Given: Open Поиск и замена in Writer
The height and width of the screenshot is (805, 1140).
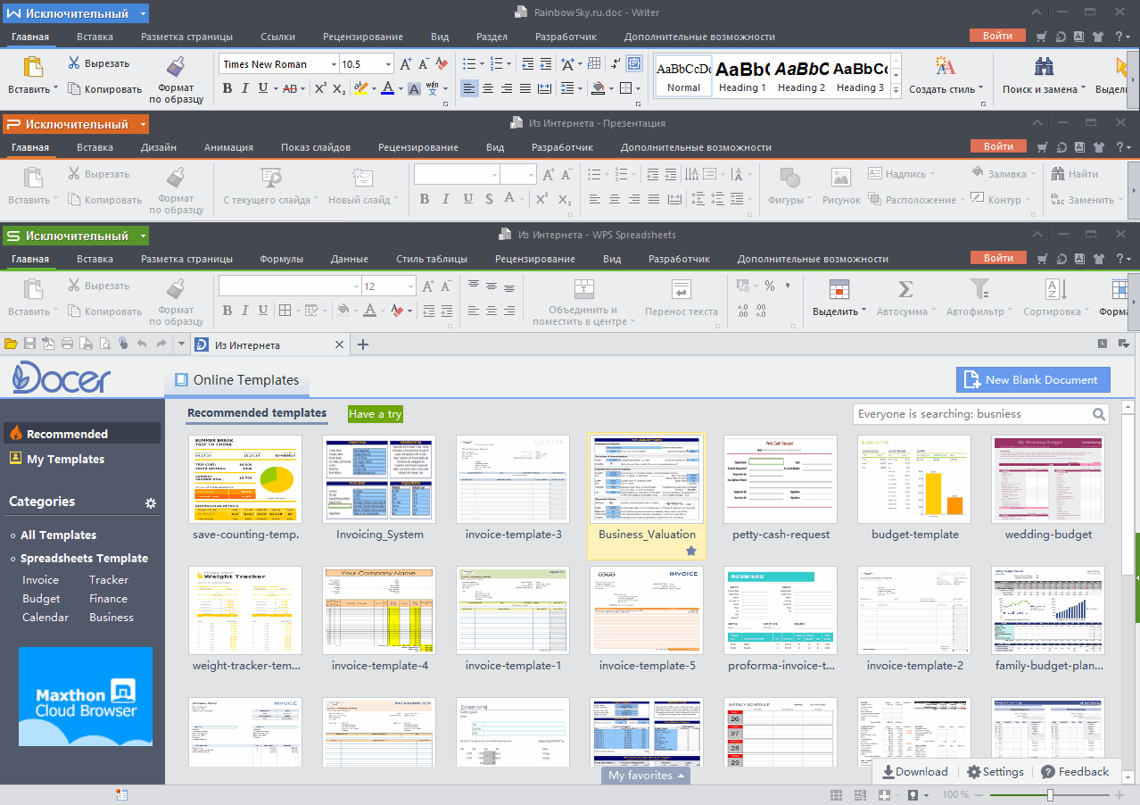Looking at the screenshot, I should 1044,76.
